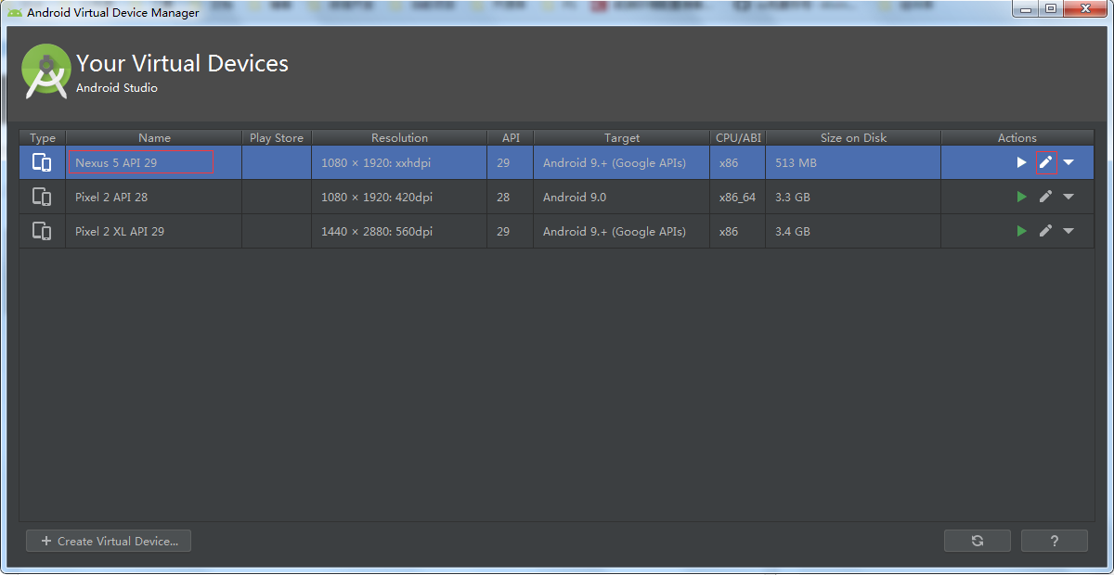Launch the Nexus 5 API 29 emulator
Screen dimensions: 1114x575
1021,162
